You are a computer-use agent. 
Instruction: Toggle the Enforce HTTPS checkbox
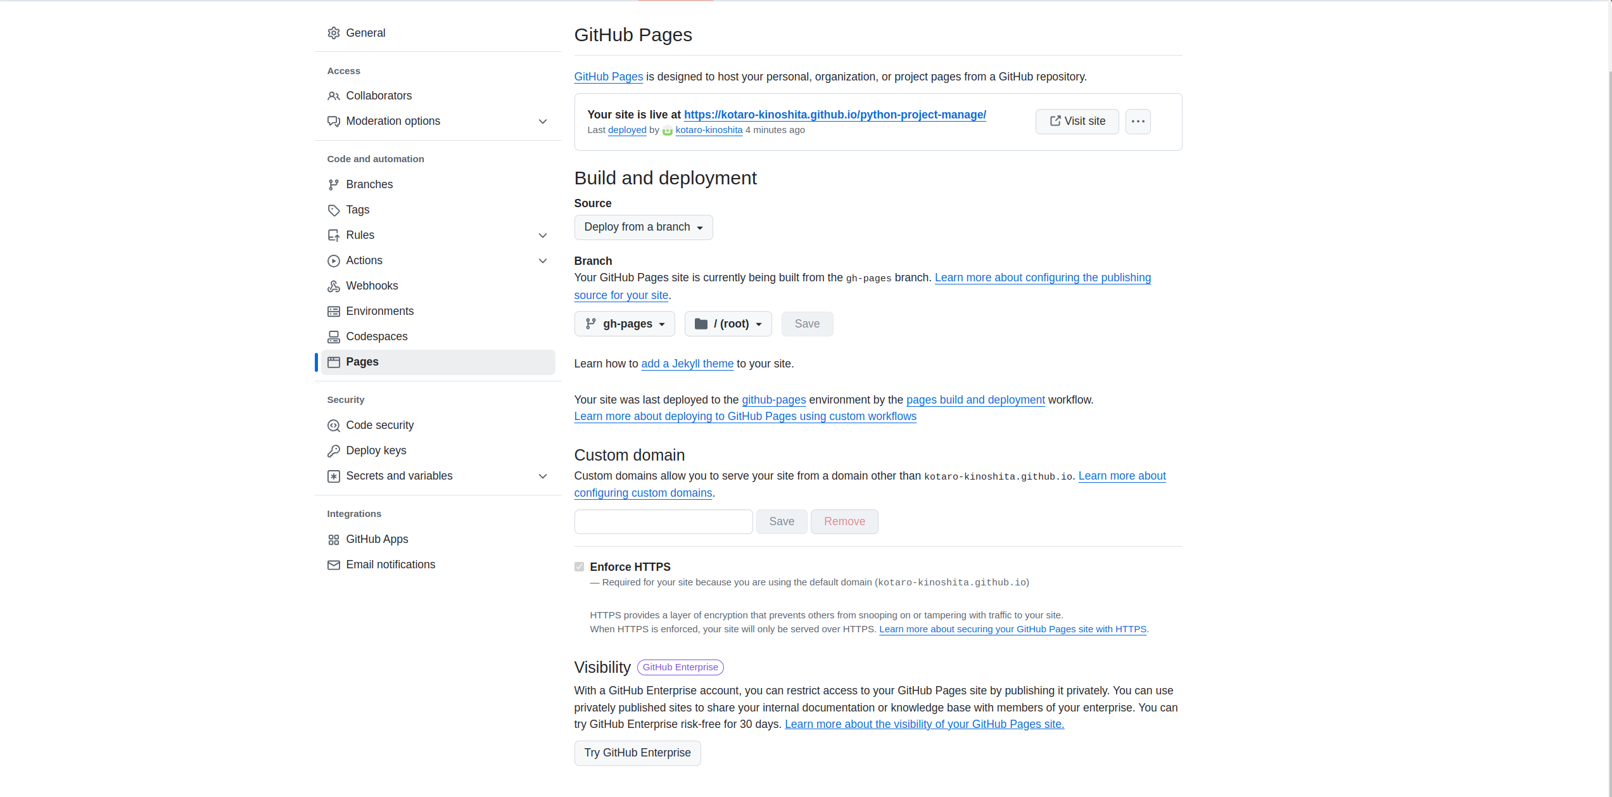pos(579,567)
